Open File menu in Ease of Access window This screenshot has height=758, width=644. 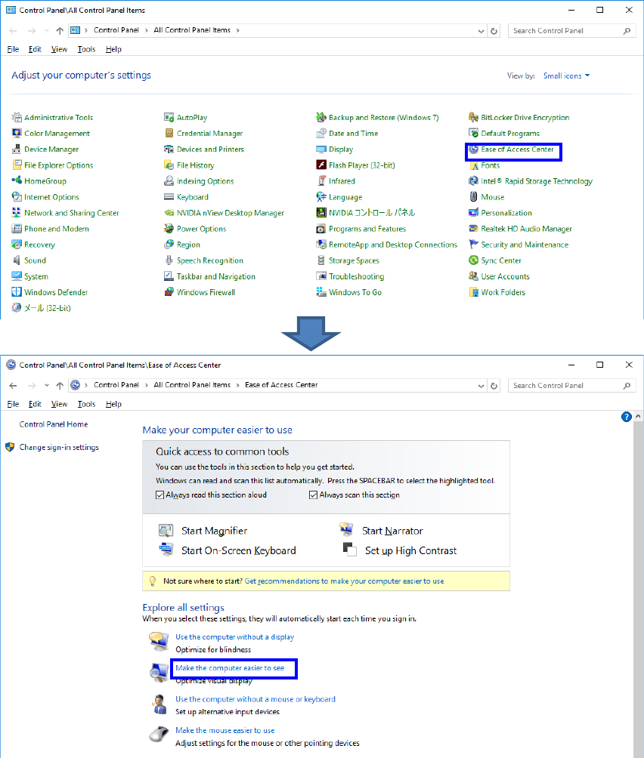click(x=13, y=404)
